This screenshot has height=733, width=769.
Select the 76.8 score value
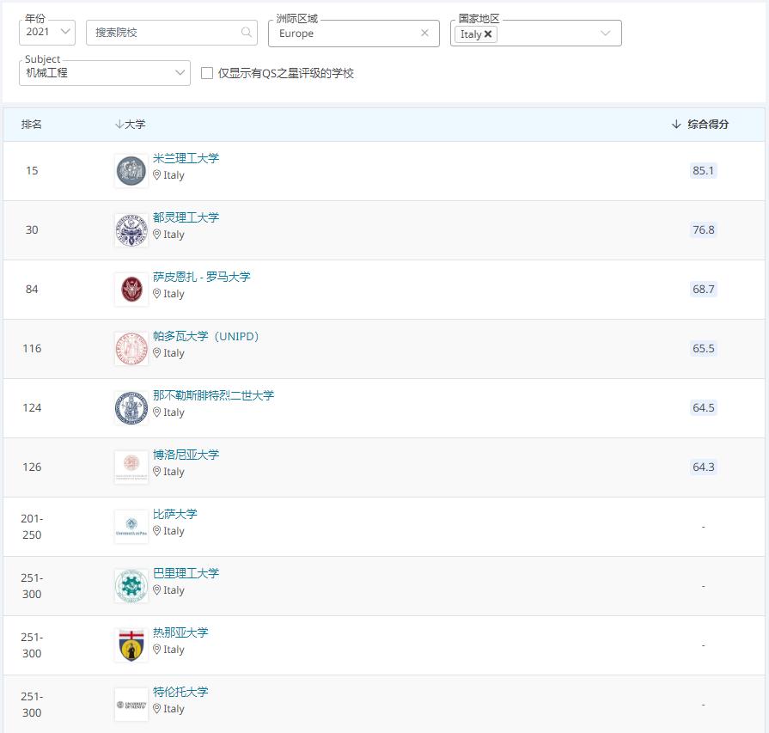tap(704, 230)
